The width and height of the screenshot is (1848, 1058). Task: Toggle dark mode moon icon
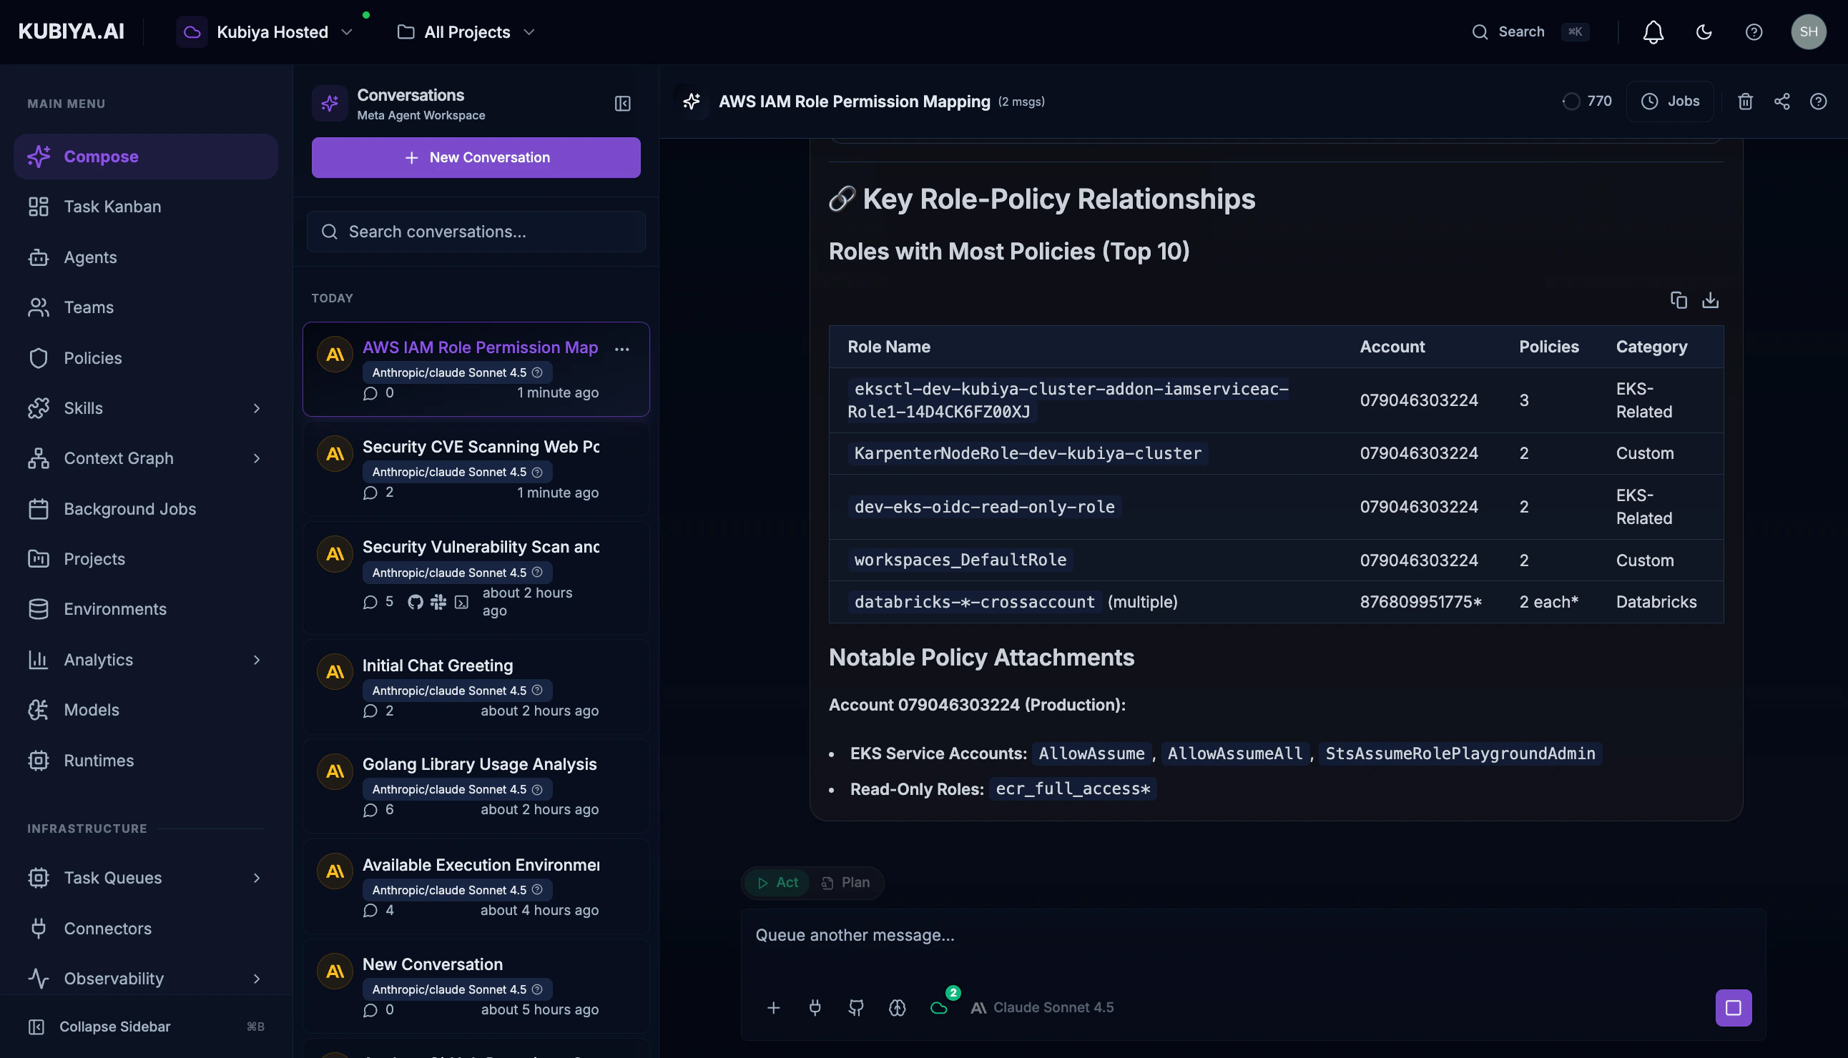pos(1704,32)
